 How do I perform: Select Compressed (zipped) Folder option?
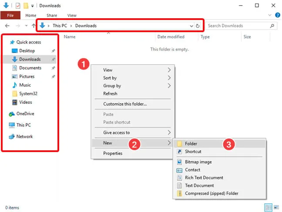[x=211, y=193]
